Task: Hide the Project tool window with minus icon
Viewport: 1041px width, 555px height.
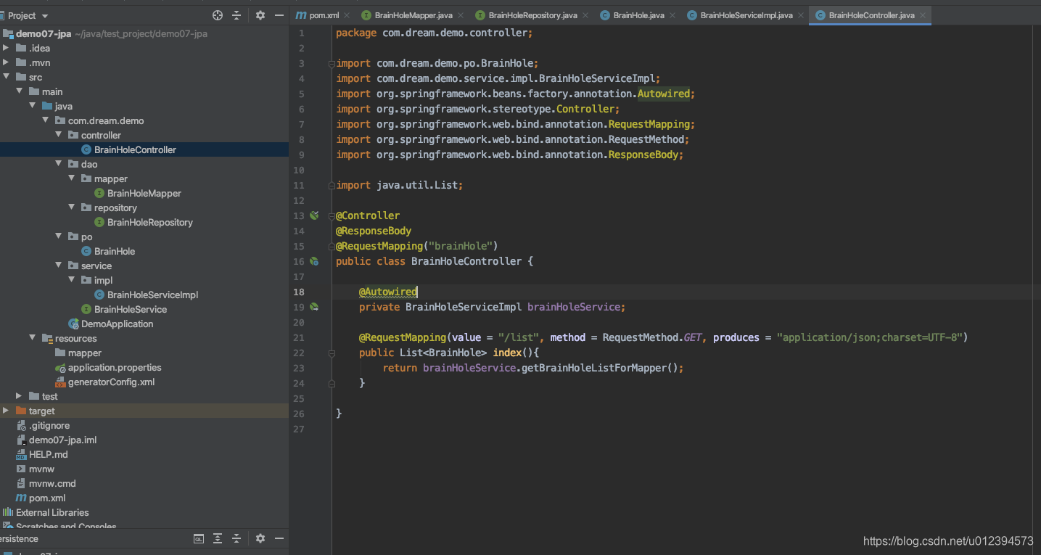Action: coord(279,15)
